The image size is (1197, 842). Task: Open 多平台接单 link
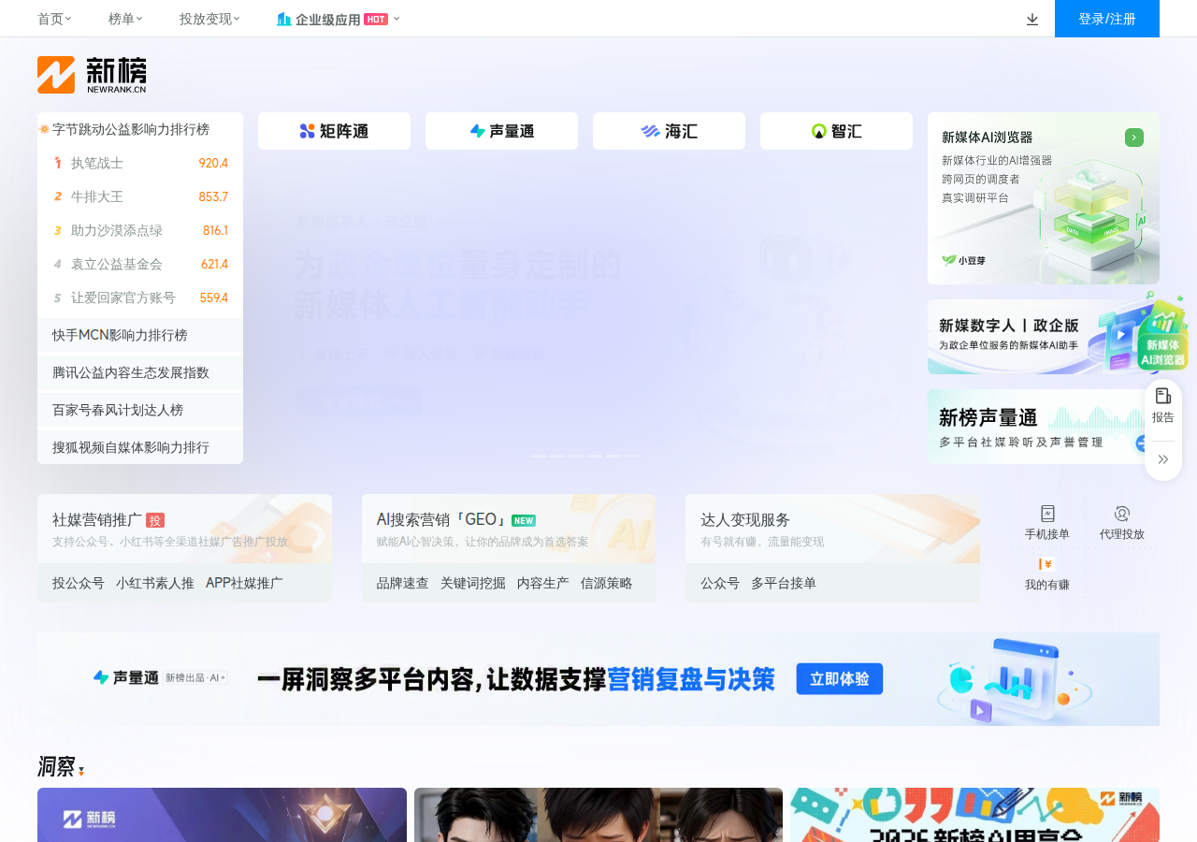pos(784,583)
